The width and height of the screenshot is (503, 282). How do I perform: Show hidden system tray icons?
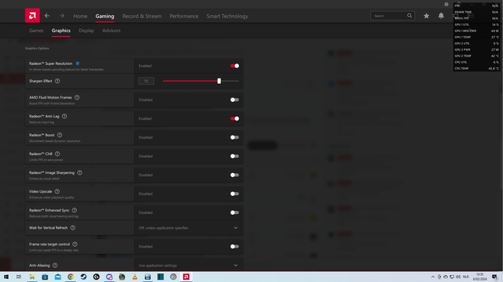[433, 277]
